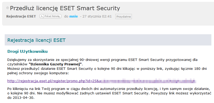Click the word 'do' before recipient

[x=66, y=16]
